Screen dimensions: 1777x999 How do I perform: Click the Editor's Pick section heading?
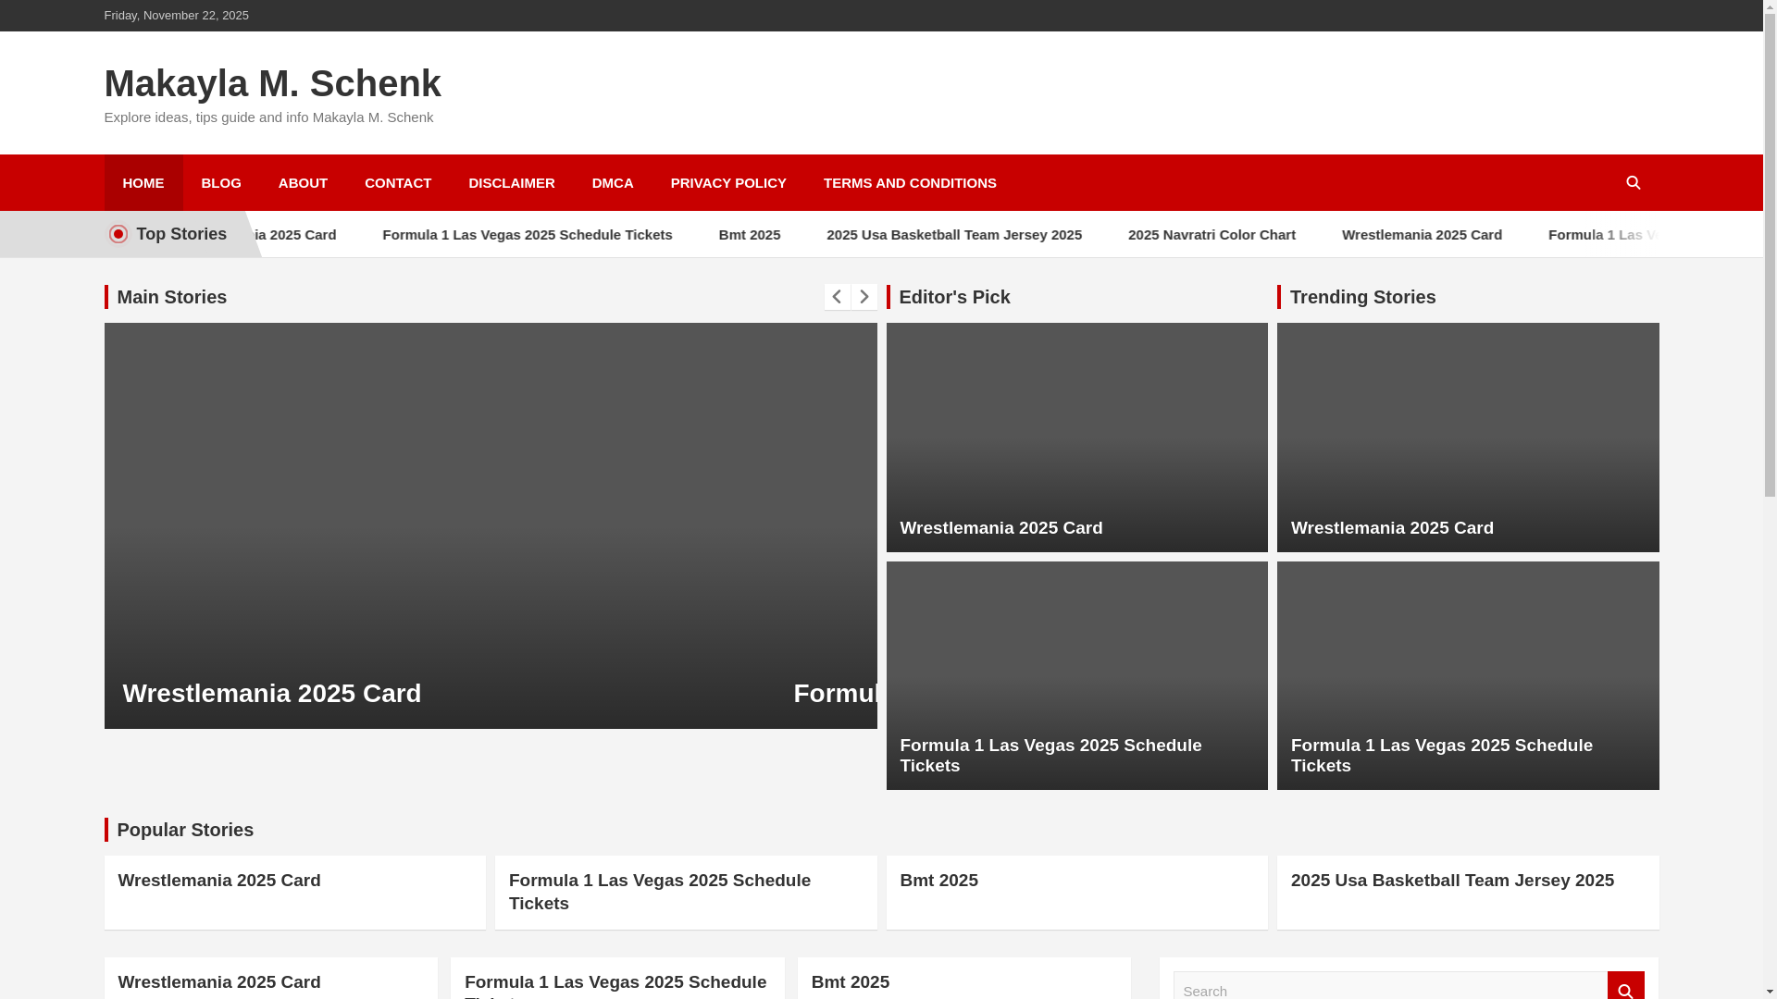(954, 297)
